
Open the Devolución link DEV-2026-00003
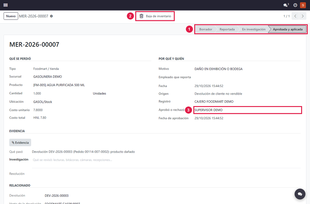57,196
